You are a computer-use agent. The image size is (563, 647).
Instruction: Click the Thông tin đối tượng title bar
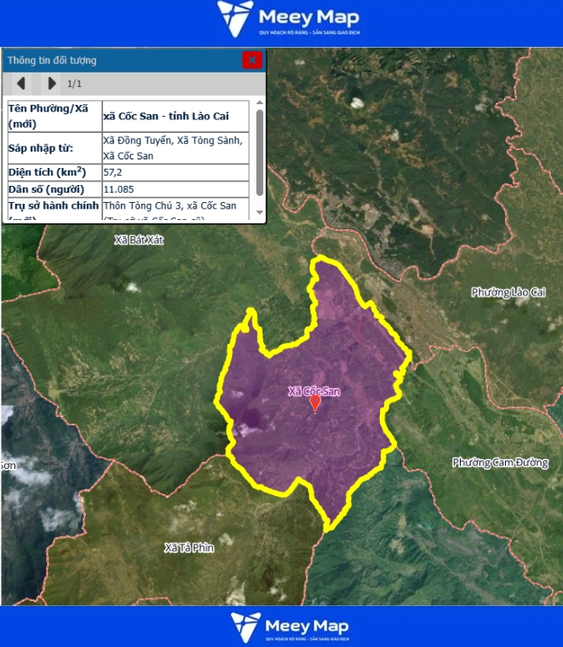click(119, 61)
